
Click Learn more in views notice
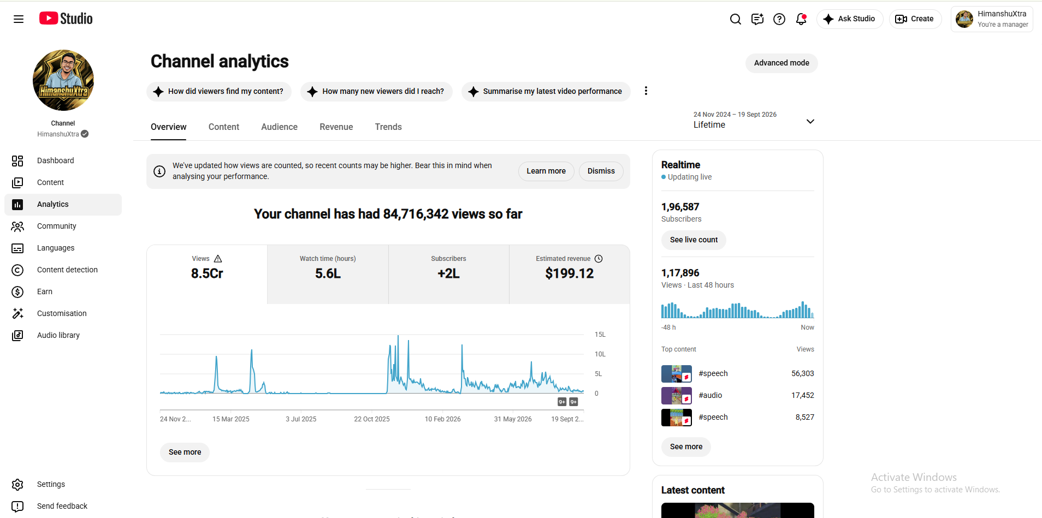(546, 171)
